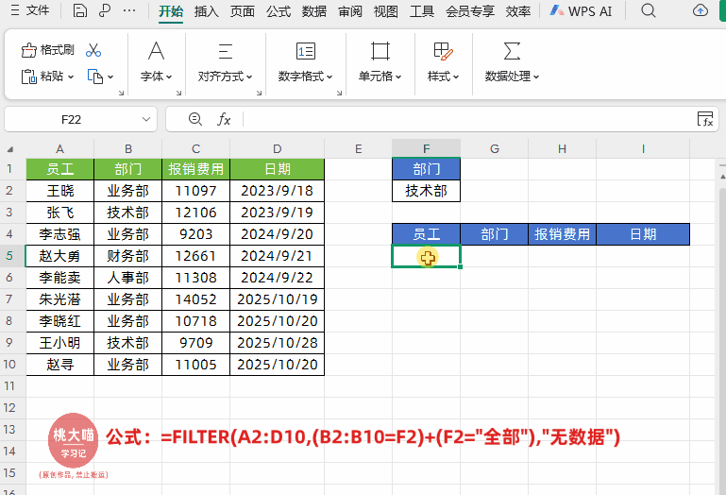Open the 字体 font dropdown
This screenshot has height=495, width=726.
pyautogui.click(x=156, y=77)
